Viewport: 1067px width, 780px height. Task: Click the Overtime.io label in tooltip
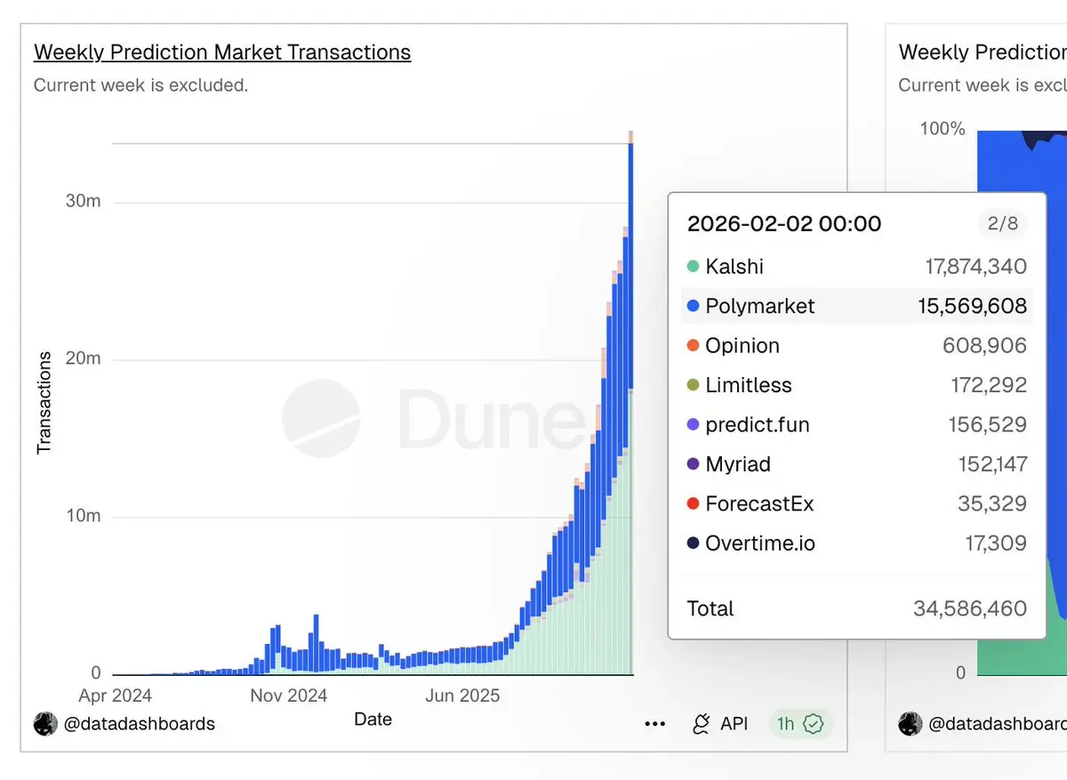point(760,543)
